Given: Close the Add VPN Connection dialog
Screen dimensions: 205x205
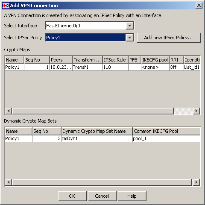Looking at the screenshot, I should 199,6.
